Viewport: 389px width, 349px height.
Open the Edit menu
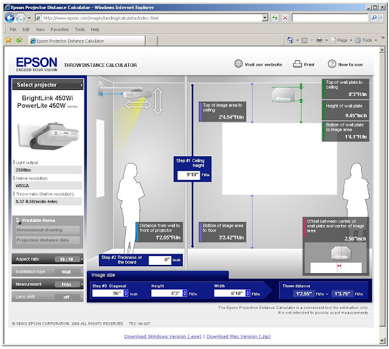[26, 30]
